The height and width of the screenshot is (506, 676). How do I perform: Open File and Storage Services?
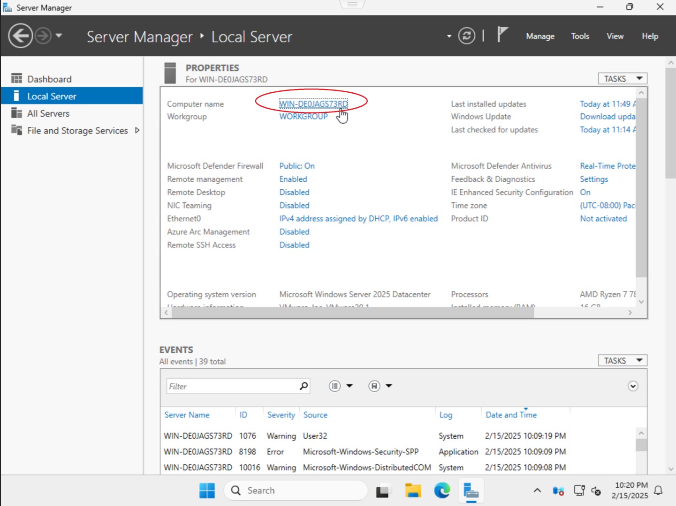77,131
